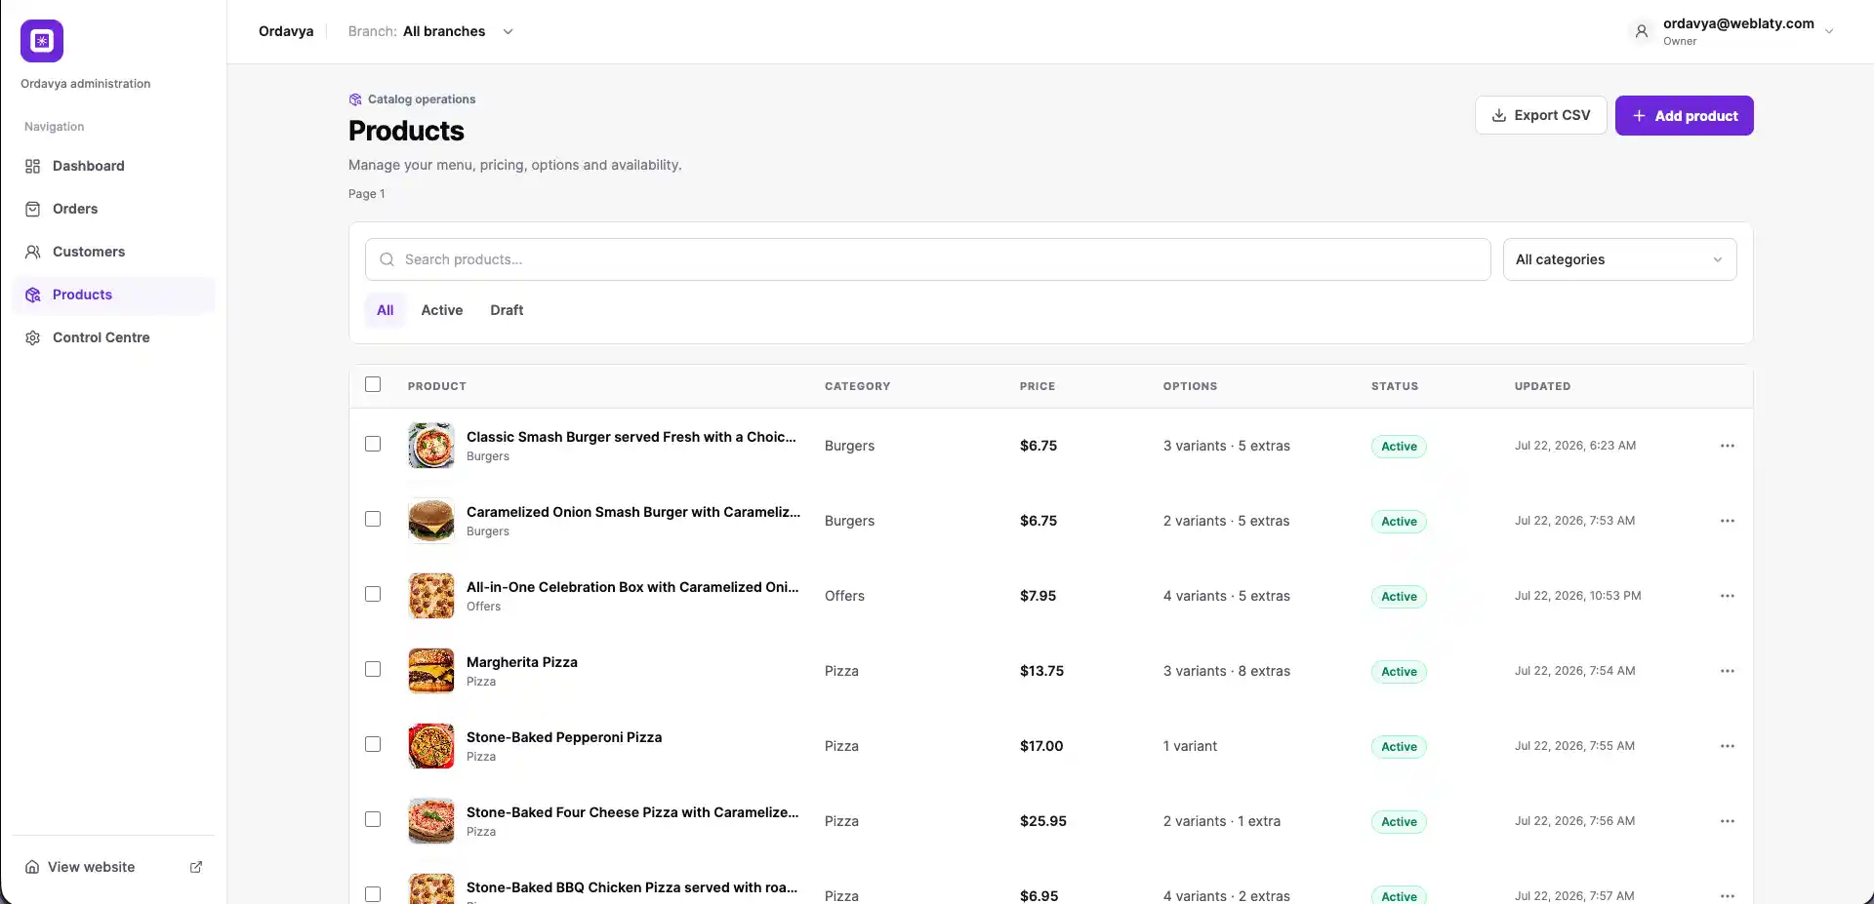
Task: Click the Products sidebar icon
Action: [x=33, y=295]
